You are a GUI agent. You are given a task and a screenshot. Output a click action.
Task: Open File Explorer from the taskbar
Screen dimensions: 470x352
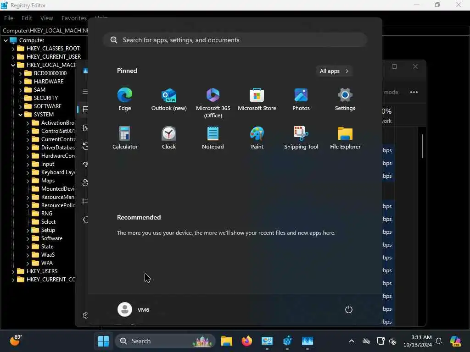pos(227,341)
